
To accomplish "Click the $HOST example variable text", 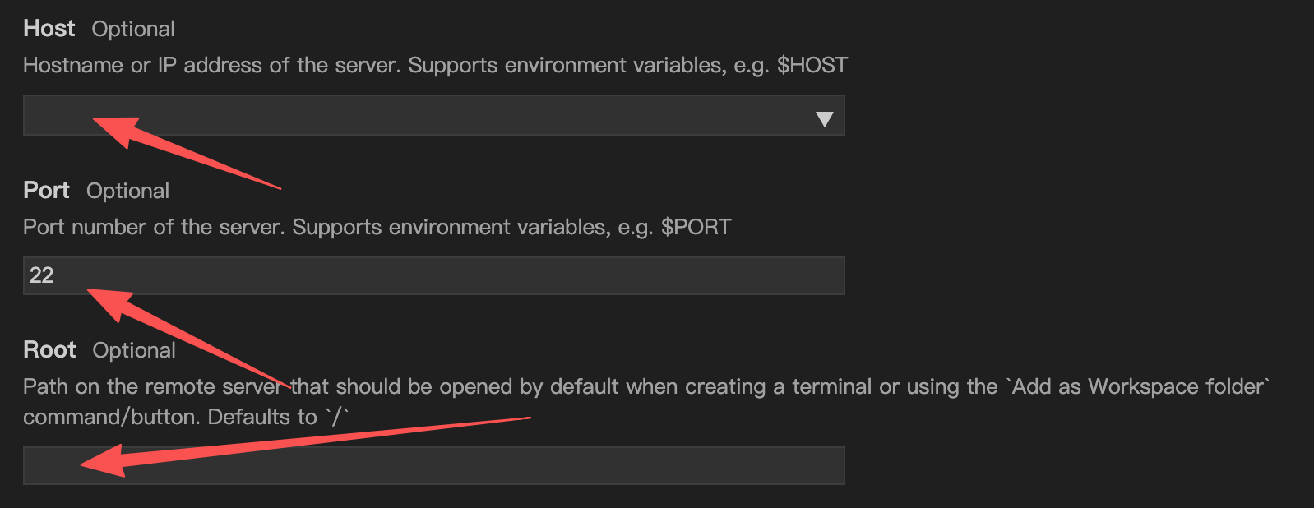I will tap(812, 66).
